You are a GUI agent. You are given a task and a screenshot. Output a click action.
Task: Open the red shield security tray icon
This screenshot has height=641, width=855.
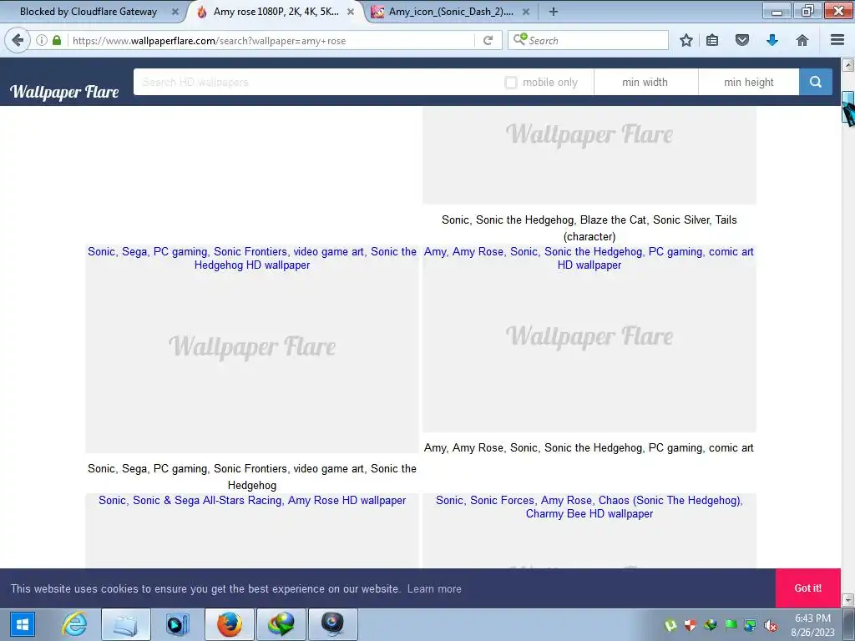pos(691,625)
